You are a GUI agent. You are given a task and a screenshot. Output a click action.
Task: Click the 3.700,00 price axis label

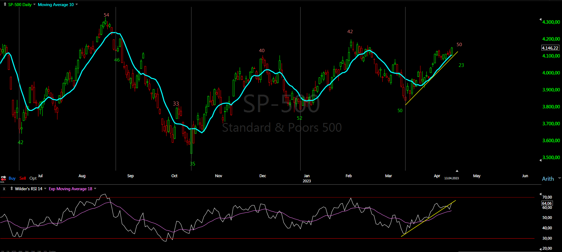[551, 123]
